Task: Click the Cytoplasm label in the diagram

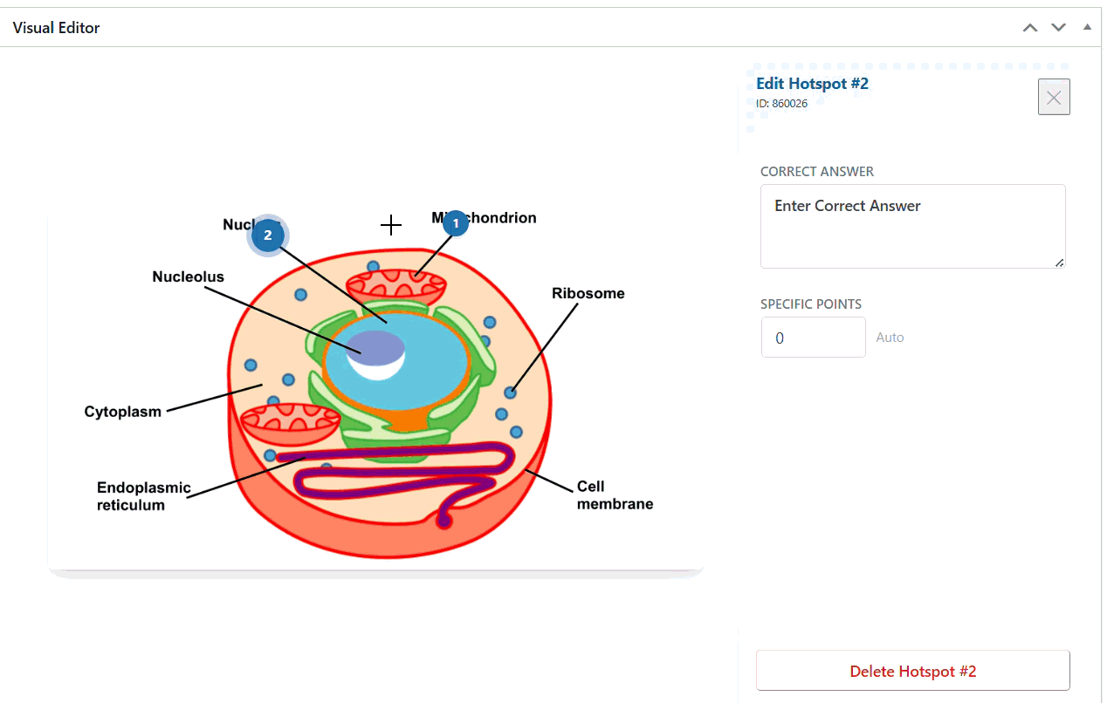Action: click(x=122, y=411)
